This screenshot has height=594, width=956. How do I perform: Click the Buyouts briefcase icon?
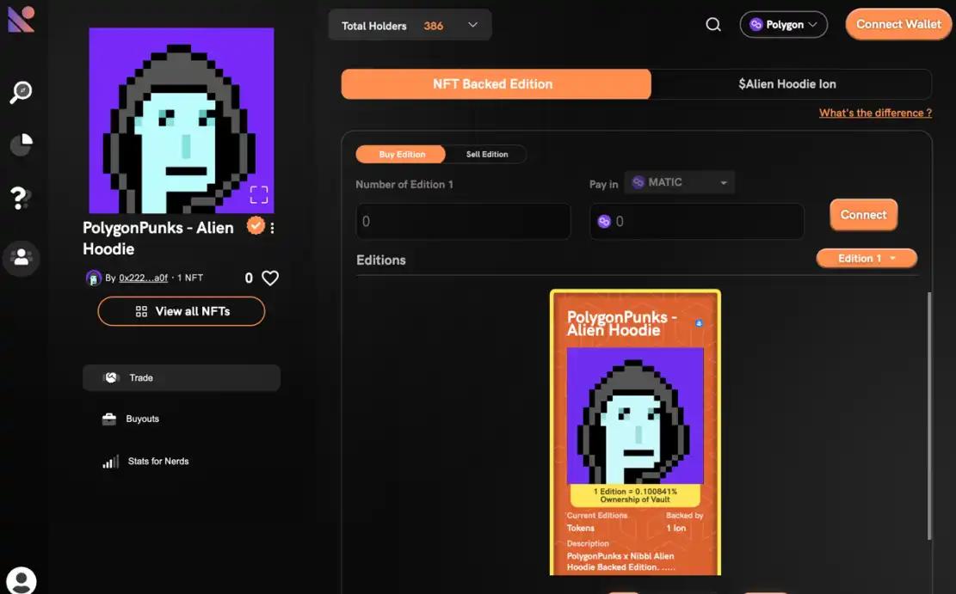pos(109,419)
